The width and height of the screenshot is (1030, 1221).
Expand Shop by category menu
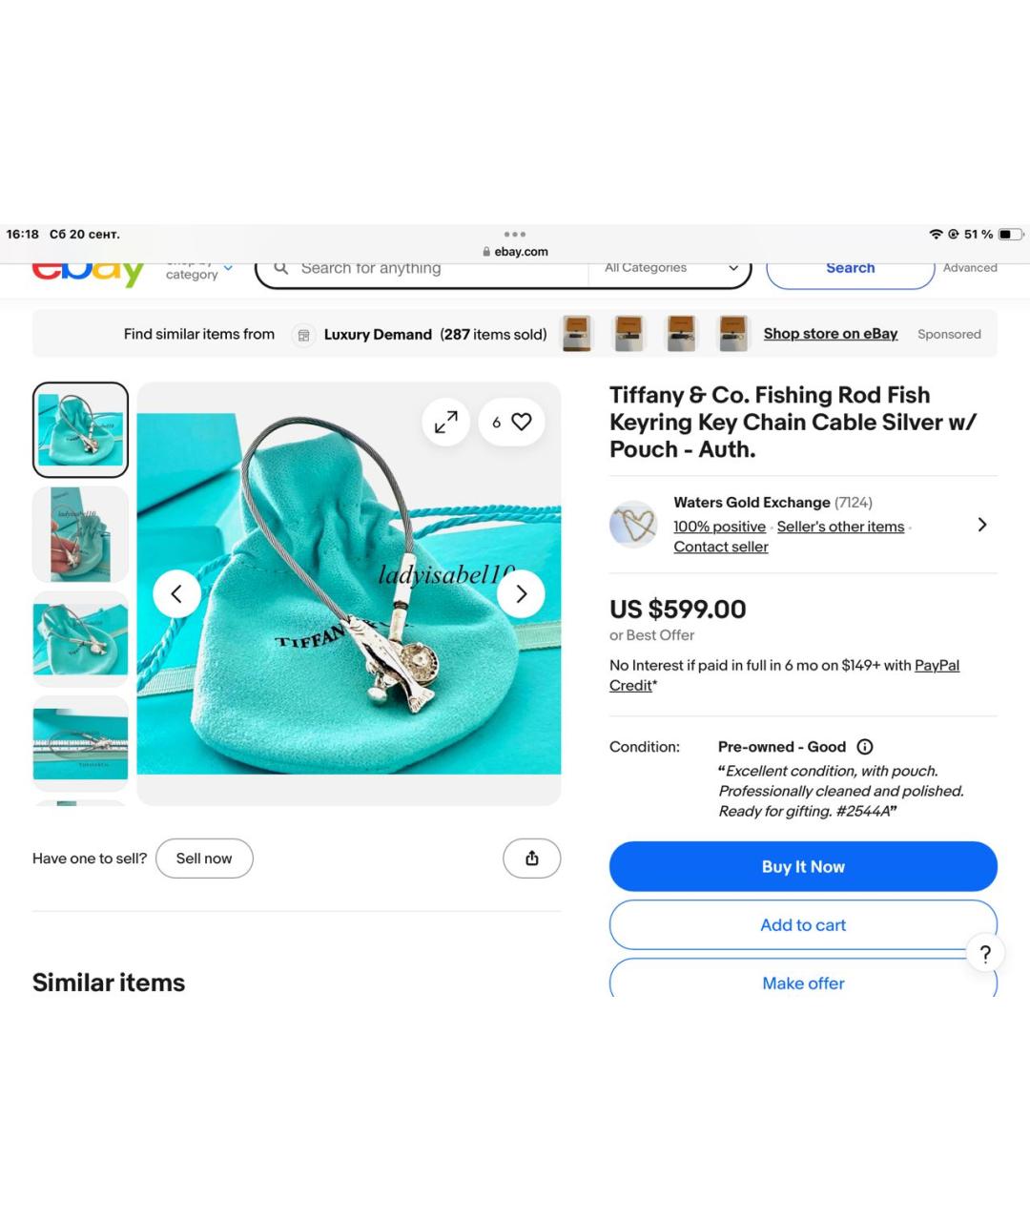[x=199, y=272]
